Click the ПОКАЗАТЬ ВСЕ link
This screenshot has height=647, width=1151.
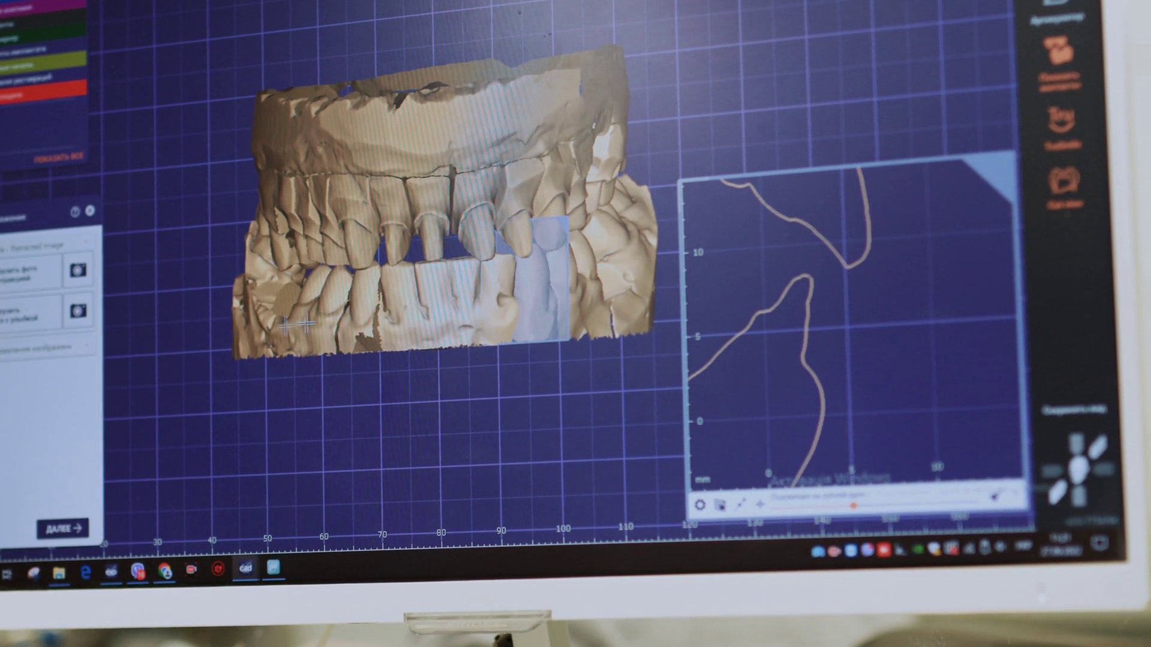tap(58, 158)
